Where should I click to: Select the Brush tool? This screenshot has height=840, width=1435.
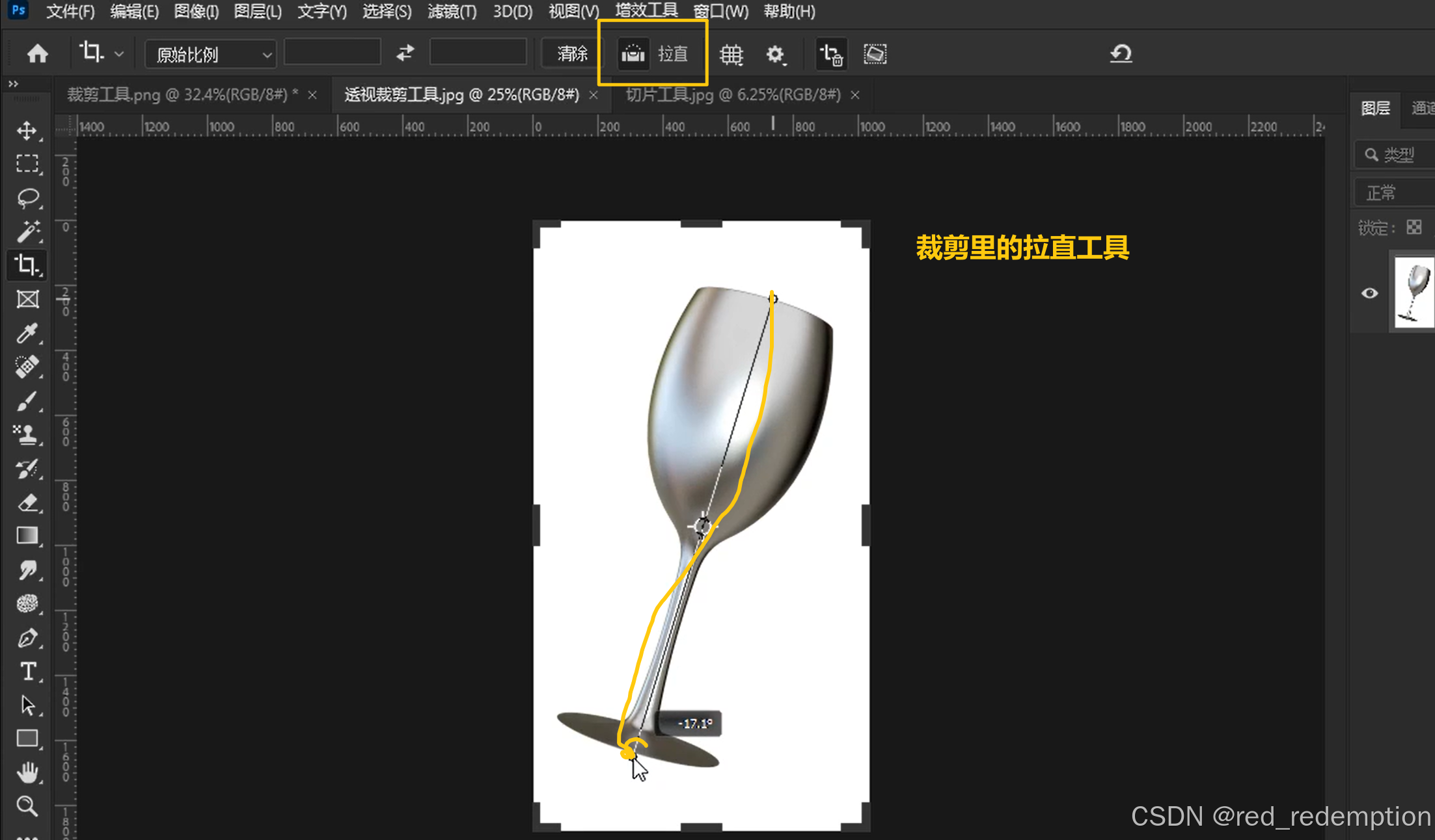[x=27, y=400]
